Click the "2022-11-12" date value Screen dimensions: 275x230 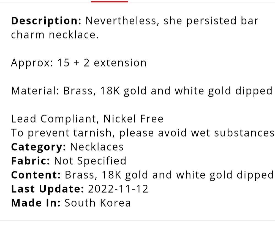118,189
